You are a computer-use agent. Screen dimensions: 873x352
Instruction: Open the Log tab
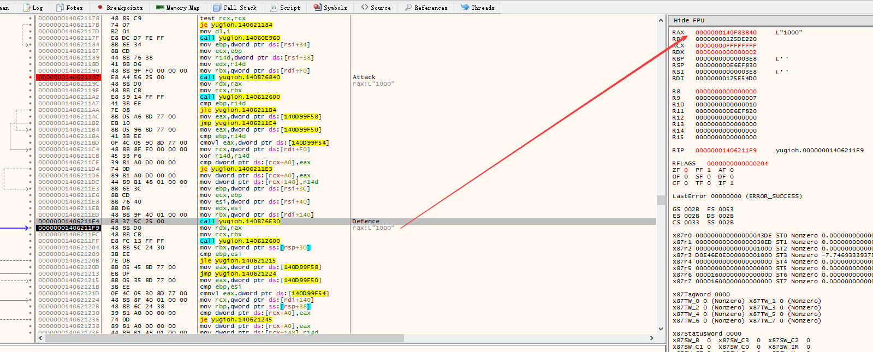pos(32,8)
